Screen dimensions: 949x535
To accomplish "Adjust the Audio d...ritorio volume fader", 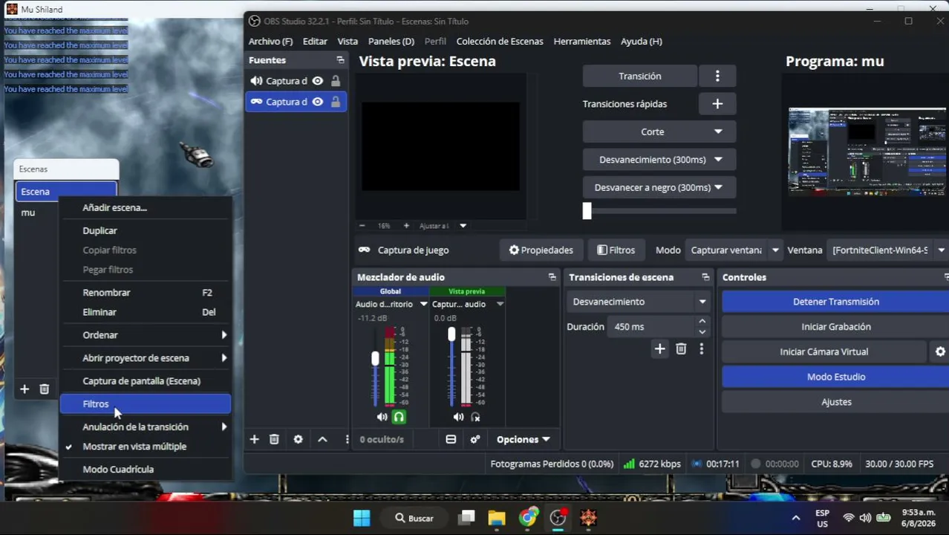I will coord(375,360).
